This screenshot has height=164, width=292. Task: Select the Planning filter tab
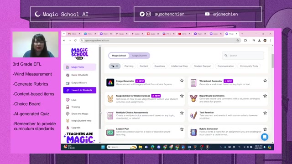129,66
